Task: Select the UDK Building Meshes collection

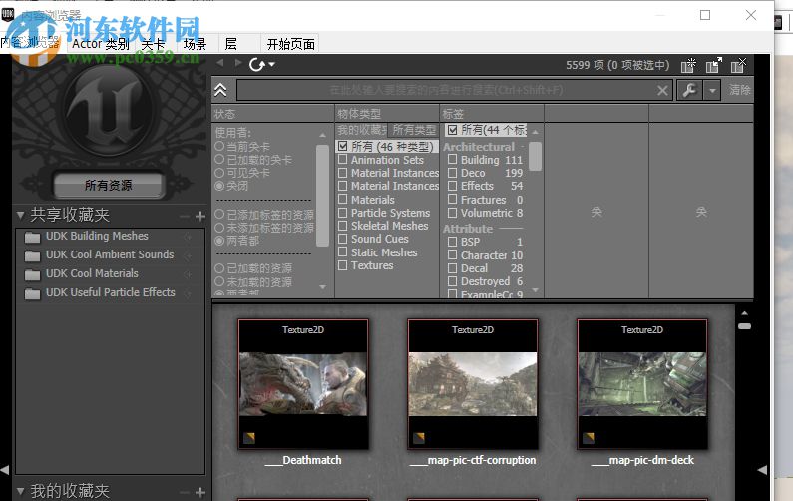Action: (x=97, y=236)
